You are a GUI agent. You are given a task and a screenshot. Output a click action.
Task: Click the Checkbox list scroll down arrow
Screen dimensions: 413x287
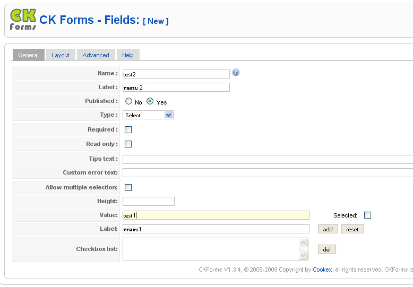coord(304,255)
